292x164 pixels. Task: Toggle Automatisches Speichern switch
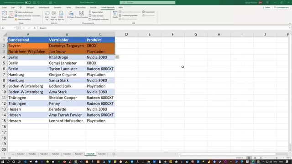point(28,2)
